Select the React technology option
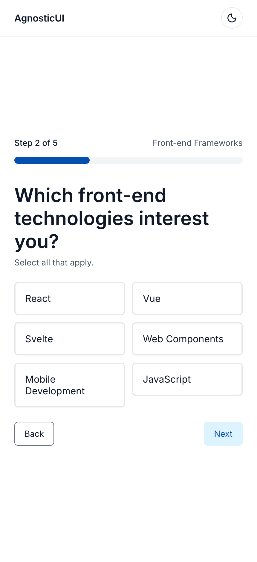 (69, 298)
